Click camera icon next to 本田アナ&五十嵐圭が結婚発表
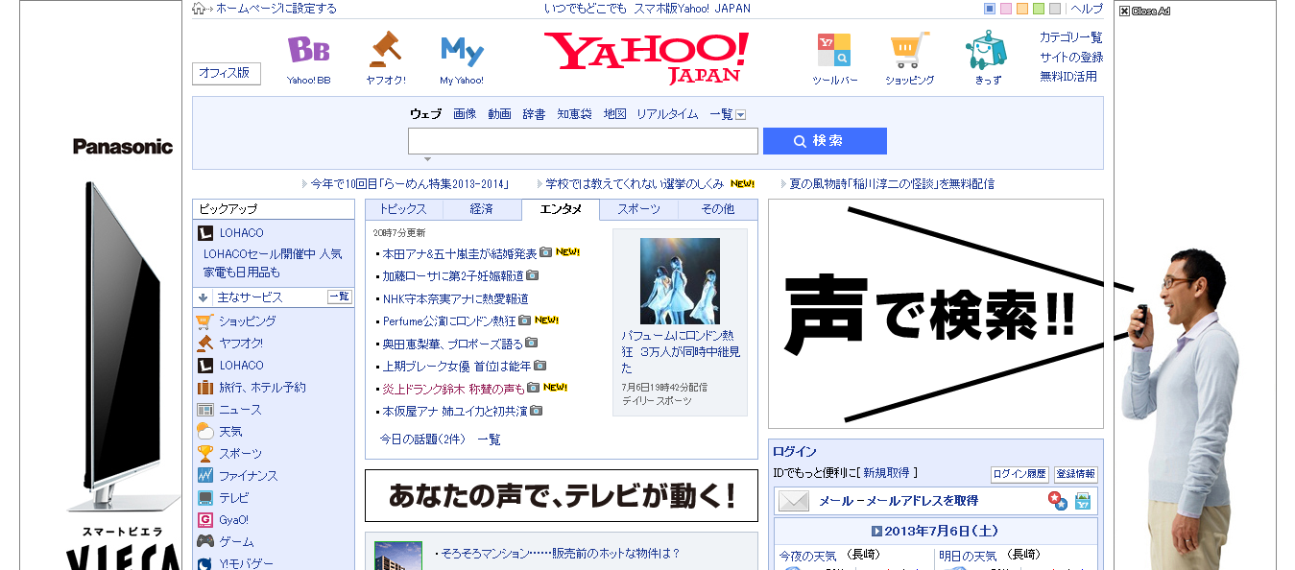Screen dimensions: 1295x570 [546, 252]
